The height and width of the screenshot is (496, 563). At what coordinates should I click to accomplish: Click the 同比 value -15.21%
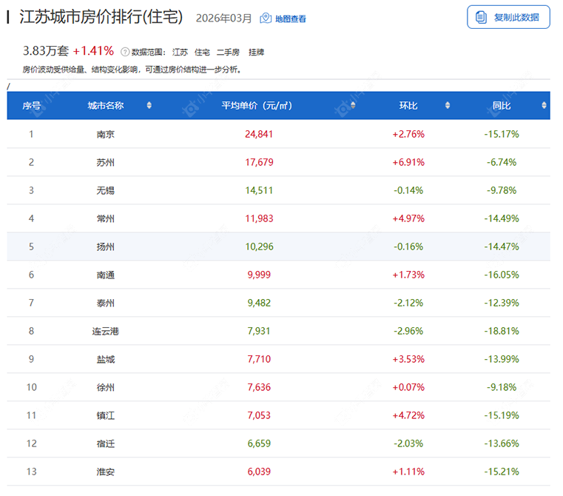(502, 472)
